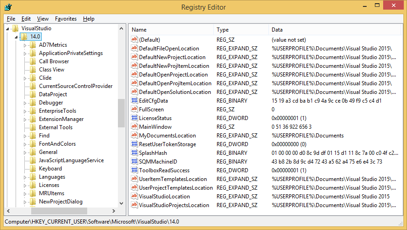Click the Data column header

(335, 30)
